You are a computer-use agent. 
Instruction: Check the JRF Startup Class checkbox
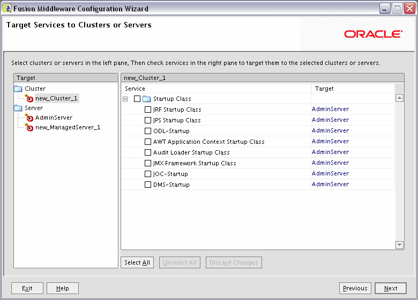(x=148, y=109)
